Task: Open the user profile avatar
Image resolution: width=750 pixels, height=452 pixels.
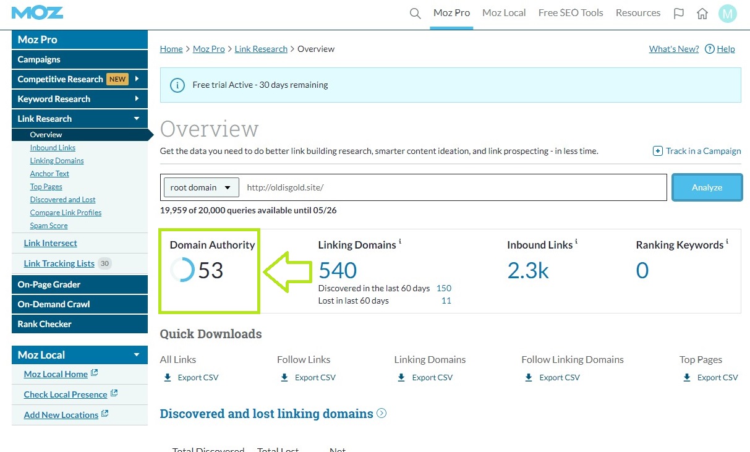Action: pos(727,14)
